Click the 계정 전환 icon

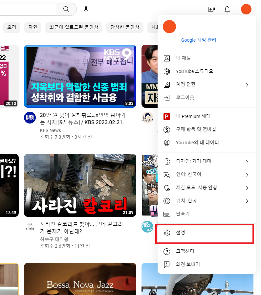pos(166,85)
